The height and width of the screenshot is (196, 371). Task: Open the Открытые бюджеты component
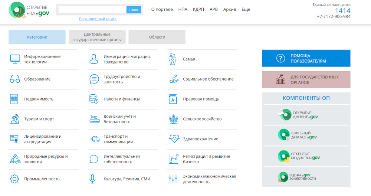299,156
